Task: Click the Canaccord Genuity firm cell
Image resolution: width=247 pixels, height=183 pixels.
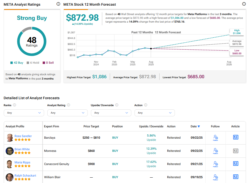Action: (57, 164)
